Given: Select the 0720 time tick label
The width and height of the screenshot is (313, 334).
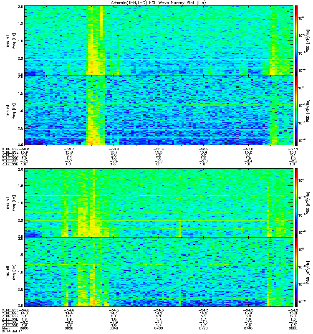Looking at the screenshot, I should 203,328.
